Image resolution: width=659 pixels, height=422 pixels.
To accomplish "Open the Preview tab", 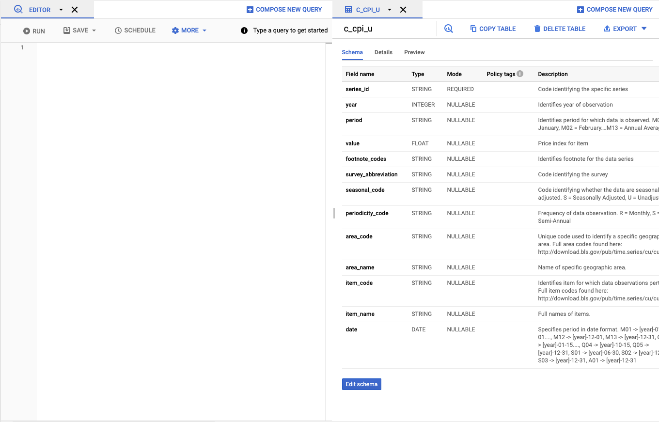I will coord(414,52).
